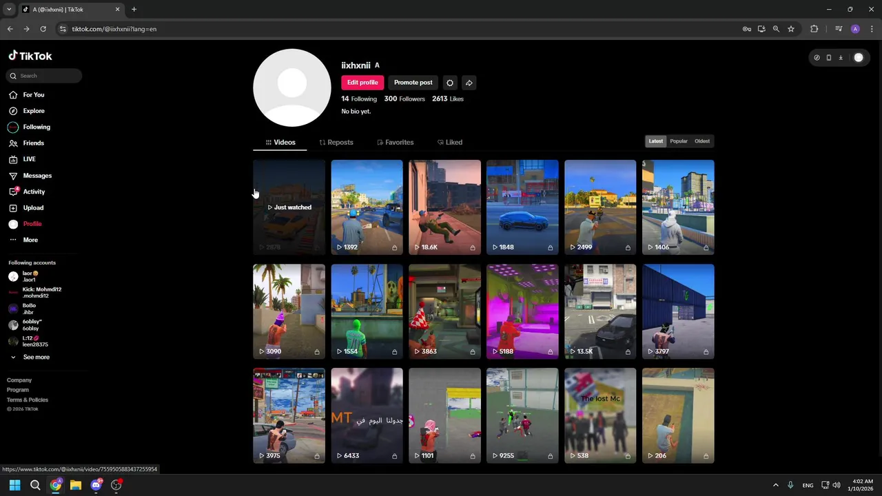Click the Edit profile button

[x=362, y=83]
